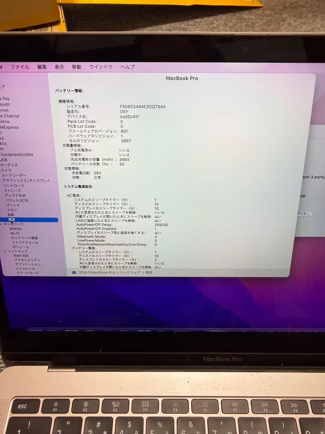
Task: Click the cell revision value 3667
Action: point(126,141)
